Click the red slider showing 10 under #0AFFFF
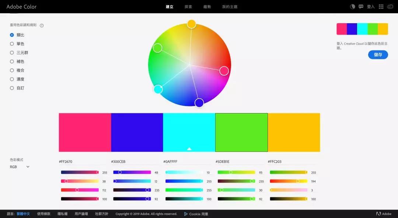Viewport: 398px width, 218px height. click(184, 172)
